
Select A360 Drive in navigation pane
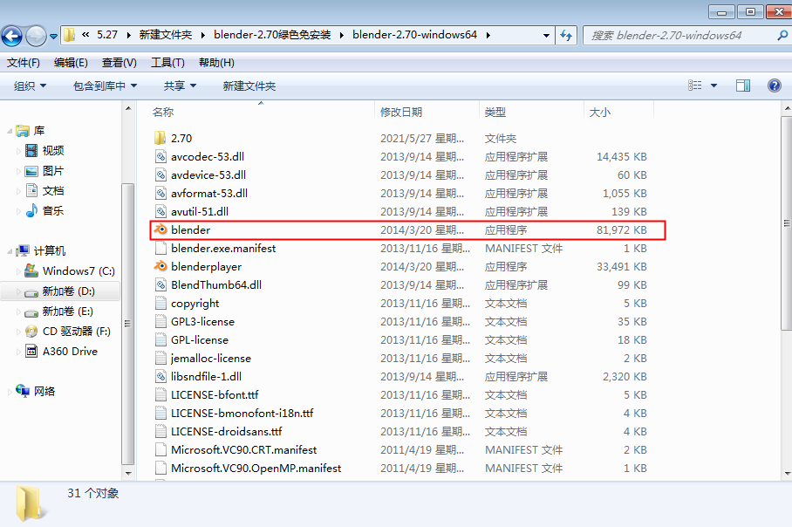coord(70,352)
